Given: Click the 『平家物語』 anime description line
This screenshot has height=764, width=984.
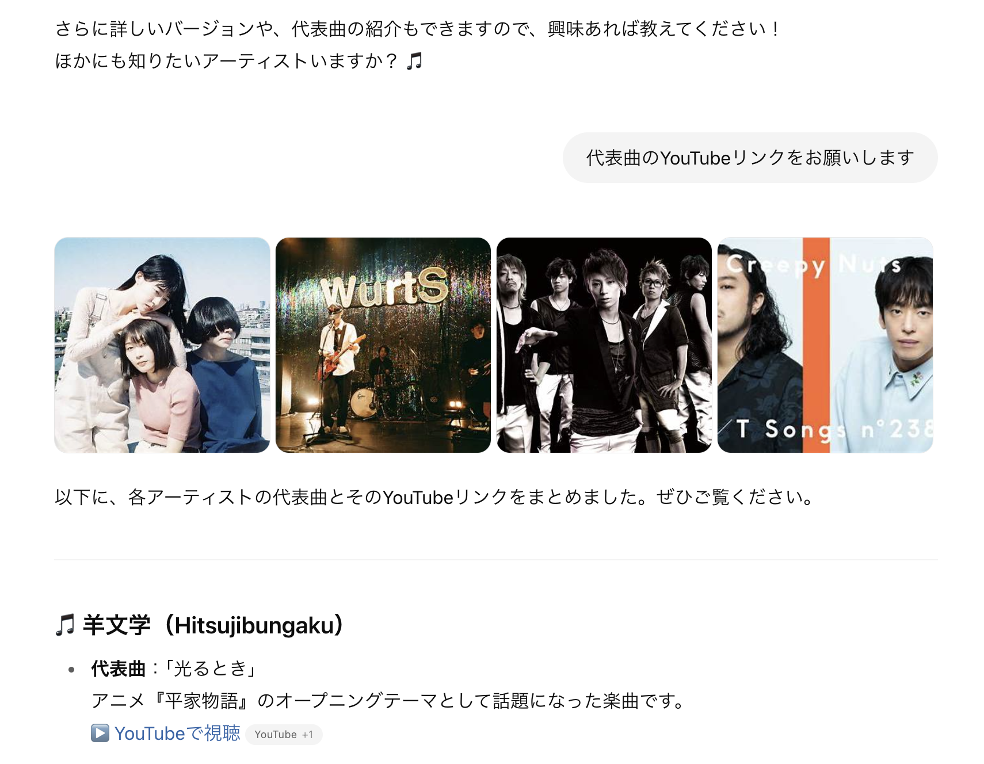Looking at the screenshot, I should 389,701.
